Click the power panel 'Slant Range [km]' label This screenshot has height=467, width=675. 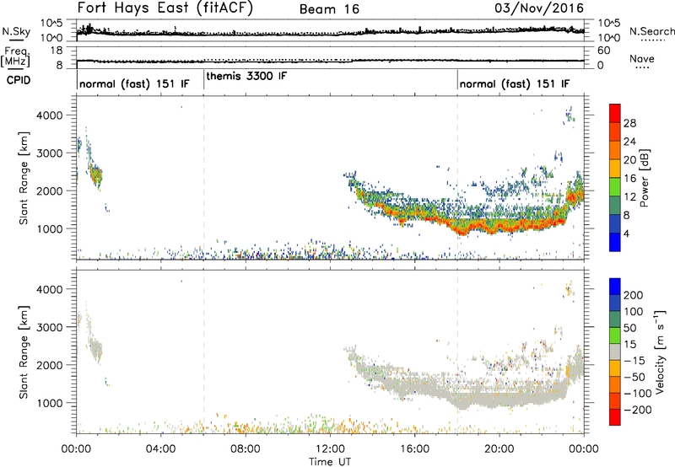coord(24,178)
